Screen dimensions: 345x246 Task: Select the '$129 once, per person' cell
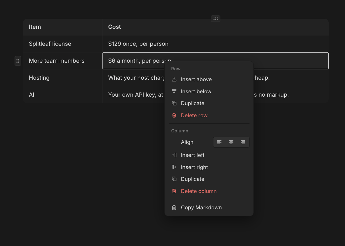216,44
